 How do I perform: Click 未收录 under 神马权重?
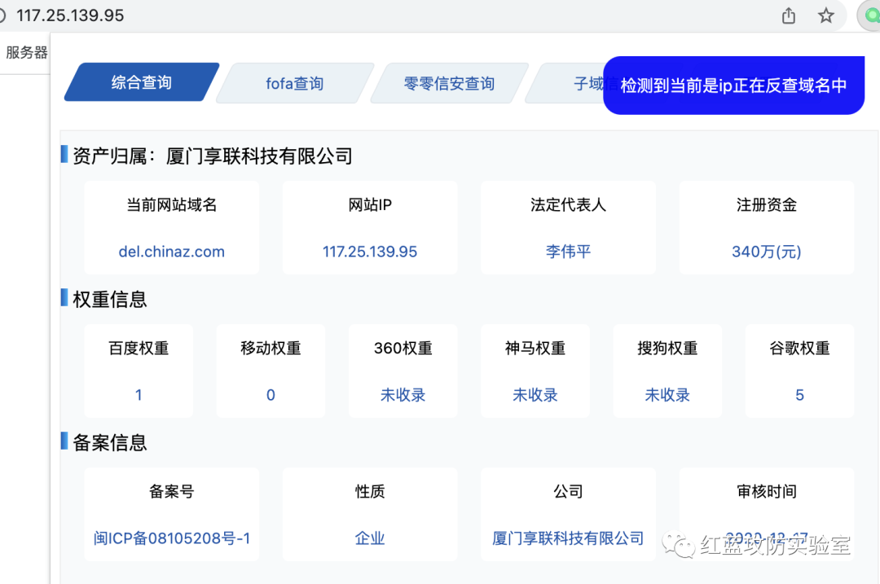coord(535,395)
